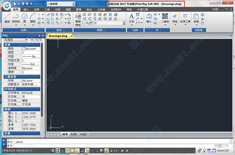Viewport: 235px width, 155px height.
Task: Expand the Modify (修改) panel
Action: tap(59, 30)
